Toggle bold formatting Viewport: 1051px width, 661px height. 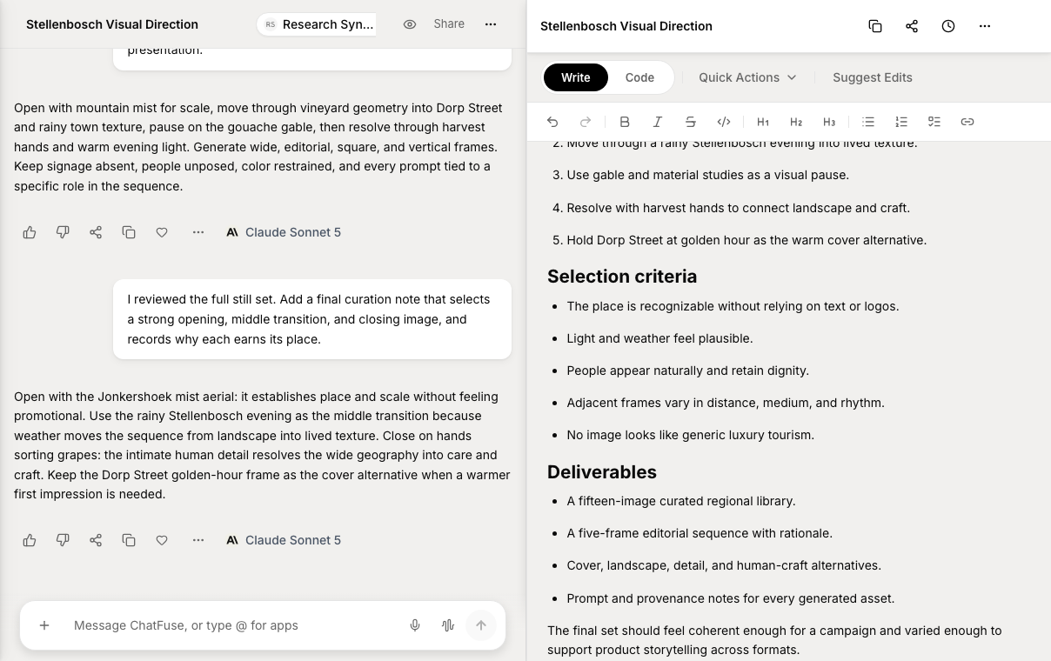tap(625, 122)
